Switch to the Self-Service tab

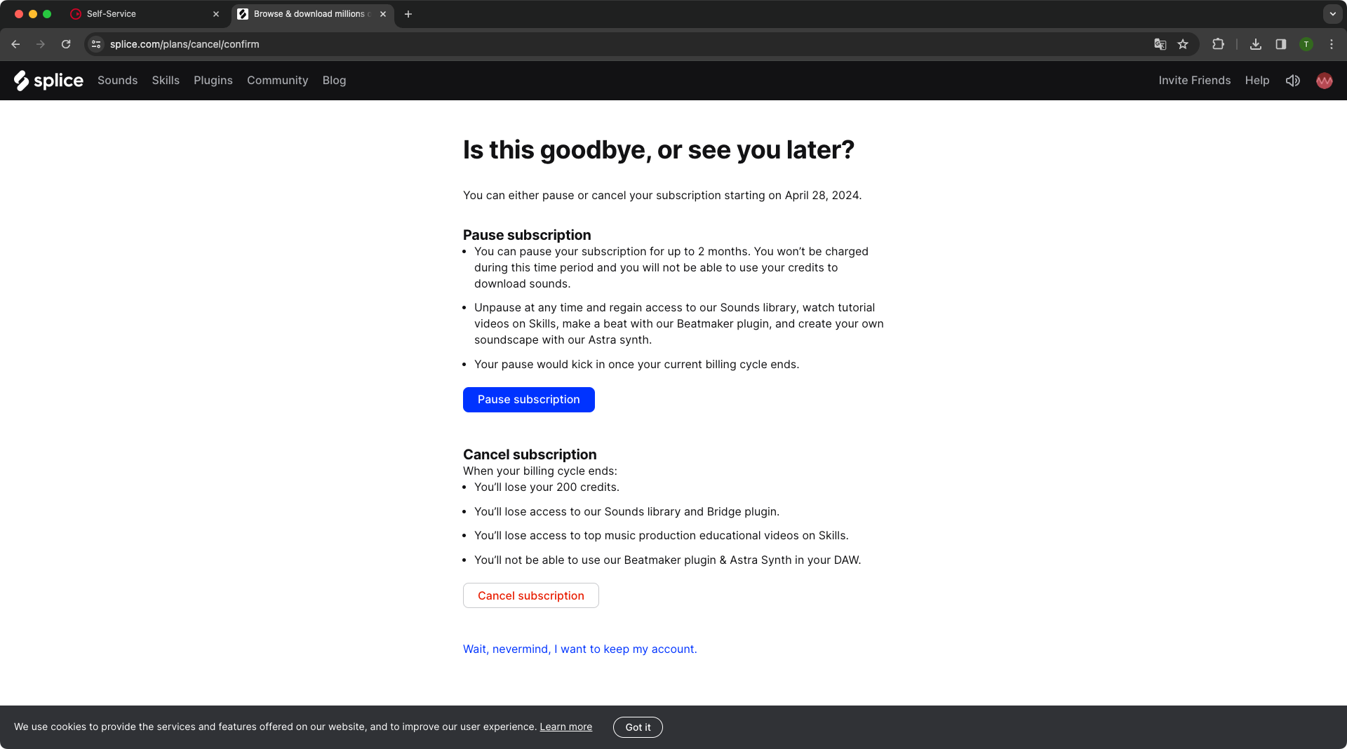(x=145, y=14)
